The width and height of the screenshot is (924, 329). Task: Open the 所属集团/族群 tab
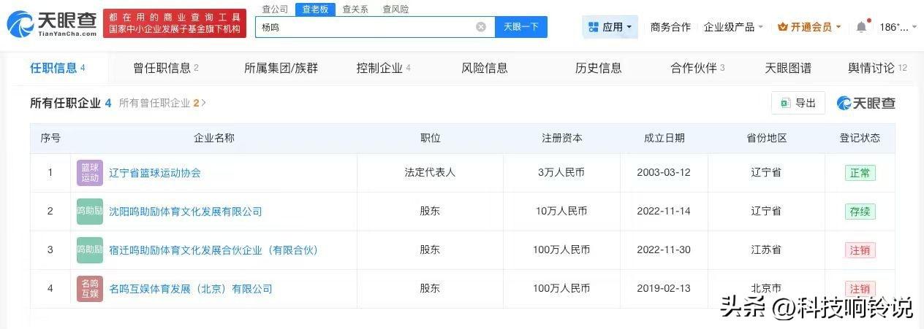(x=281, y=68)
